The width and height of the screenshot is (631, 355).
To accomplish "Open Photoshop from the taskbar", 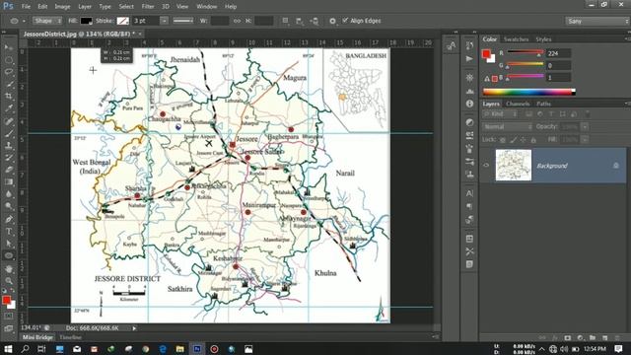I will click(x=197, y=349).
